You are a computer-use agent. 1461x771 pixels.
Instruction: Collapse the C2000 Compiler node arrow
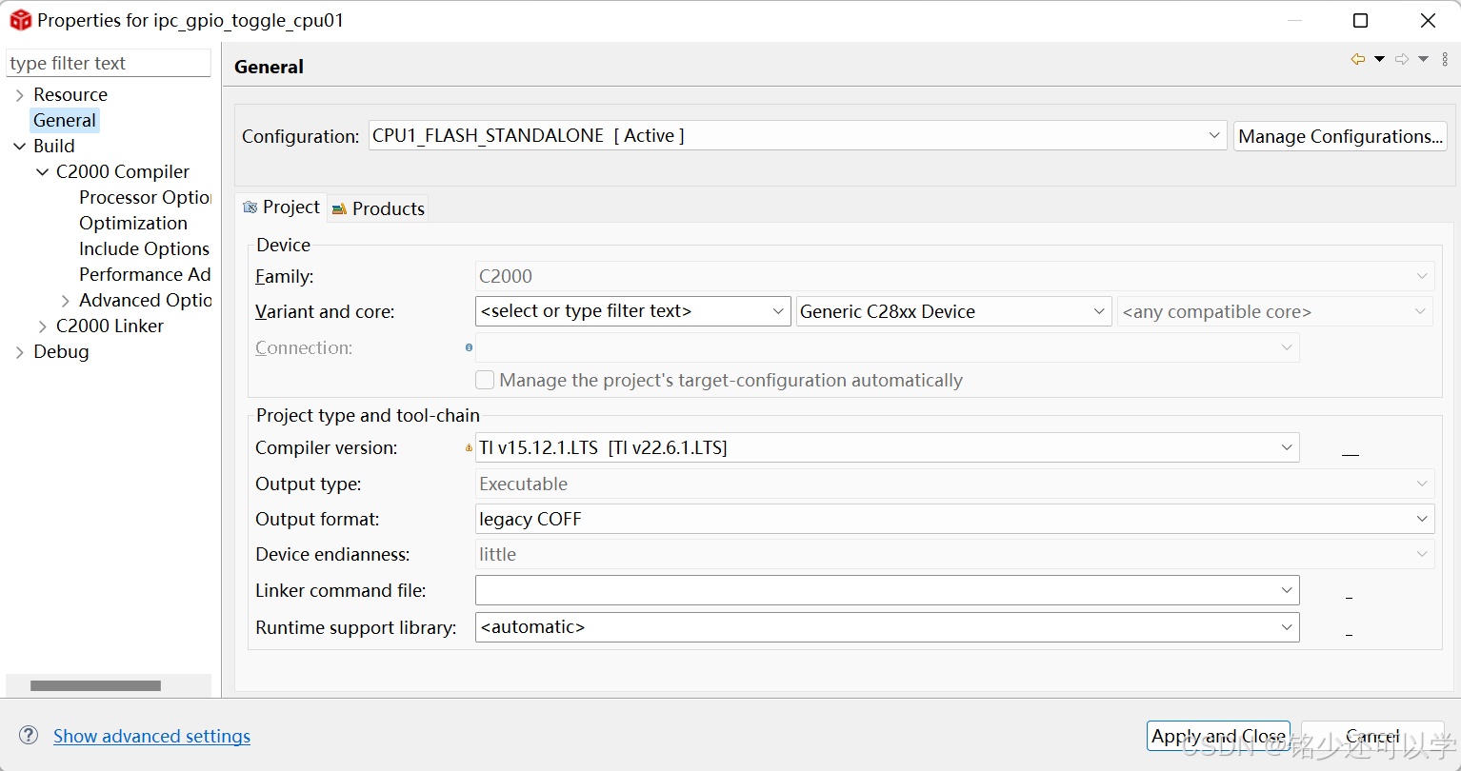[x=43, y=171]
